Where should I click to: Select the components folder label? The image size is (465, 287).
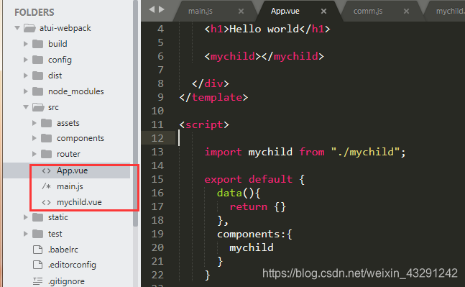(80, 138)
